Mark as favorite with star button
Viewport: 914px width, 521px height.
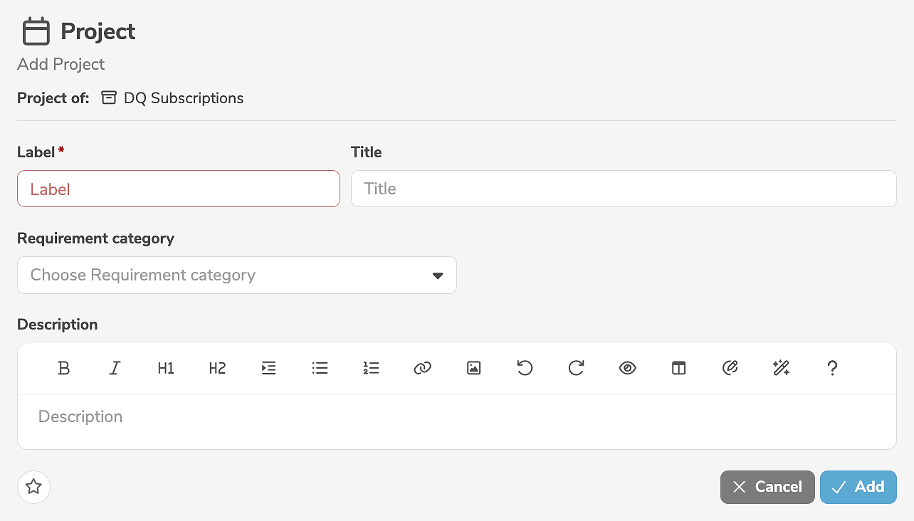(x=33, y=487)
